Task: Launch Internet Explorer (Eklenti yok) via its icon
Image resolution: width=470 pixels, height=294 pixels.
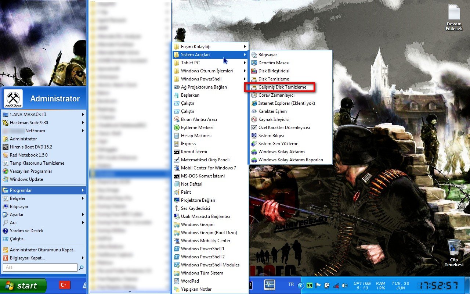Action: tap(254, 103)
